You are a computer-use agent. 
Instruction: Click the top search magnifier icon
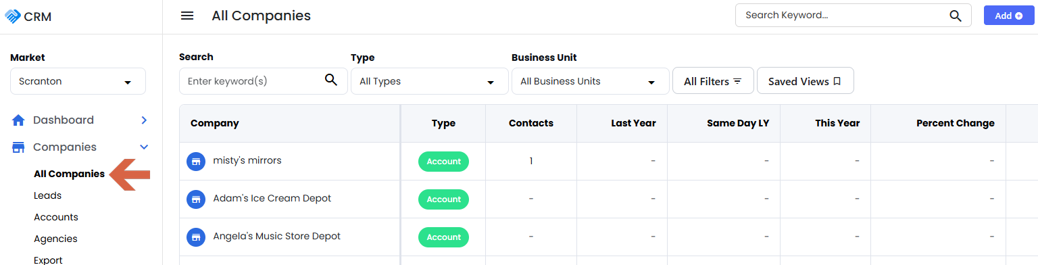[x=956, y=16]
